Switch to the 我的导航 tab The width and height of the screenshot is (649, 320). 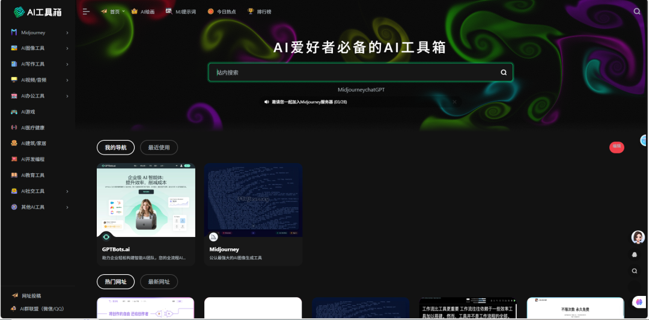pos(115,147)
